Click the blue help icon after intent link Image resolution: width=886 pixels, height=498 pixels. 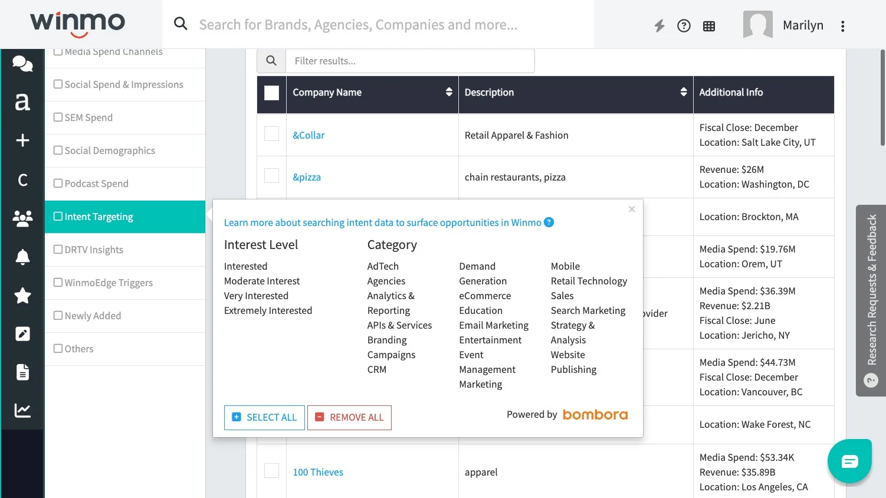point(549,222)
